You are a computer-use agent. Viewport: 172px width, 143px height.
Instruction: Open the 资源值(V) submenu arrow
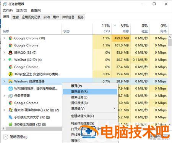point(114,108)
